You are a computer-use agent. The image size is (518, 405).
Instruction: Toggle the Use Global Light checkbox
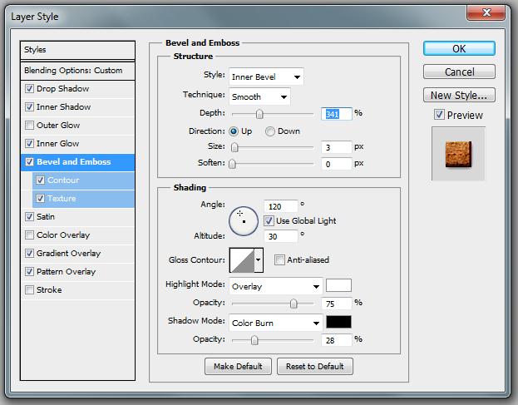[x=269, y=220]
